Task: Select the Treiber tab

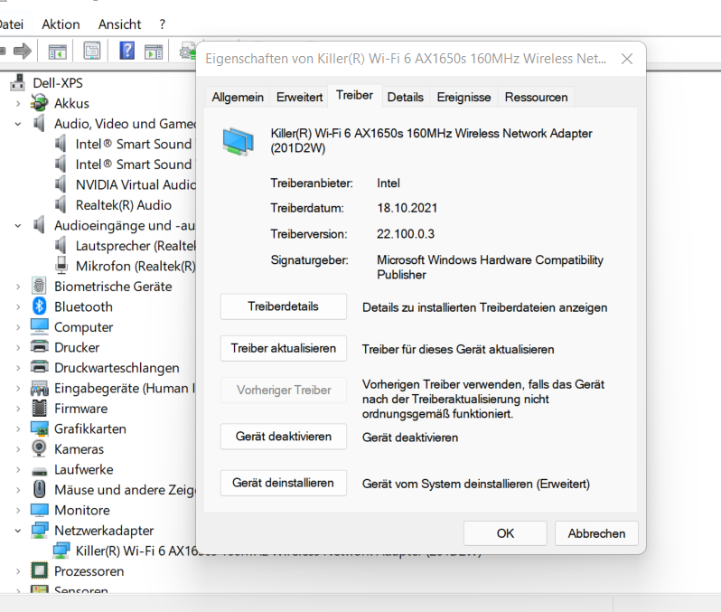Action: pyautogui.click(x=354, y=95)
